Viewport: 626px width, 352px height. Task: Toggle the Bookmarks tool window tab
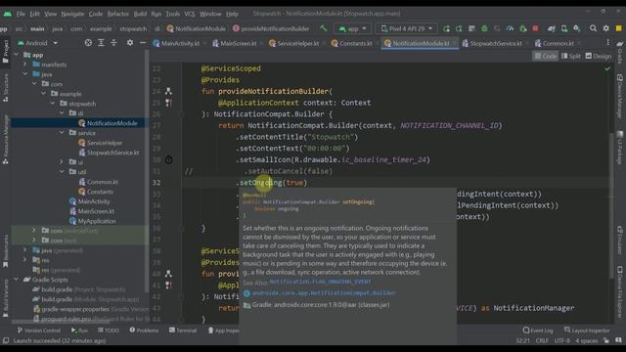point(6,251)
